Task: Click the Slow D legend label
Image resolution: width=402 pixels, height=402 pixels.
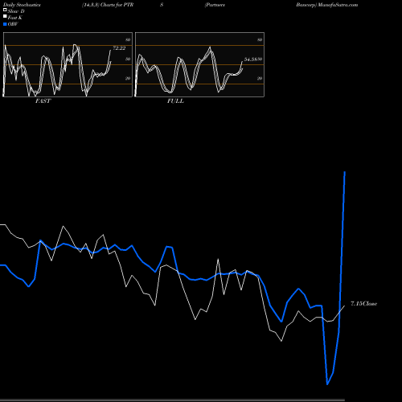Action: point(16,11)
